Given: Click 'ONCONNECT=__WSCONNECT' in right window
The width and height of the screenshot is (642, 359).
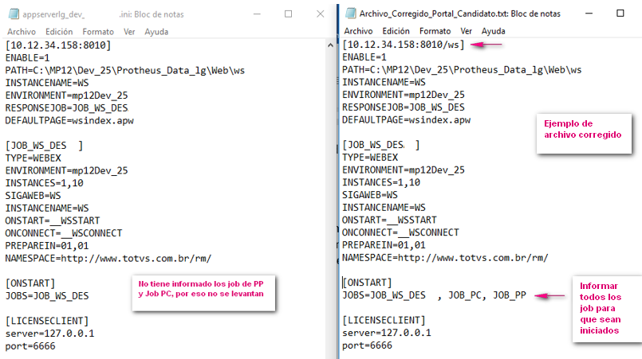Looking at the screenshot, I should pos(400,232).
